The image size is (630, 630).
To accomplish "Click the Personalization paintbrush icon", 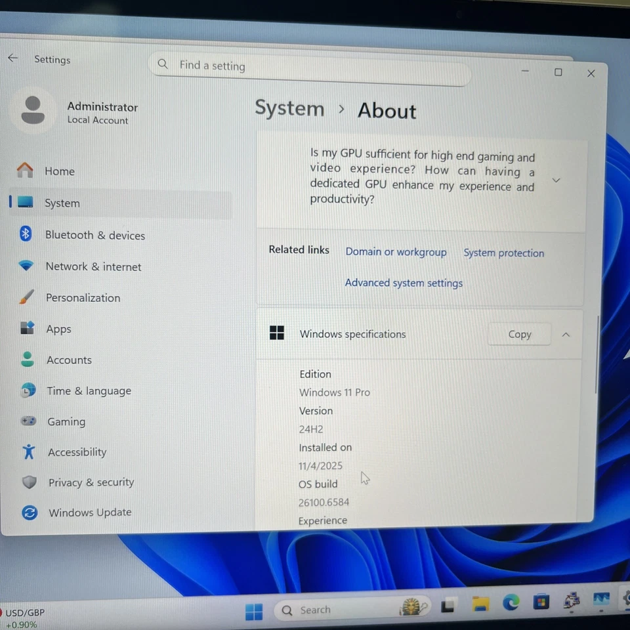I will pos(26,297).
